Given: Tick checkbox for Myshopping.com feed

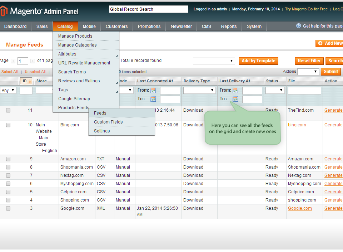Looking at the screenshot, I should click(8, 184).
